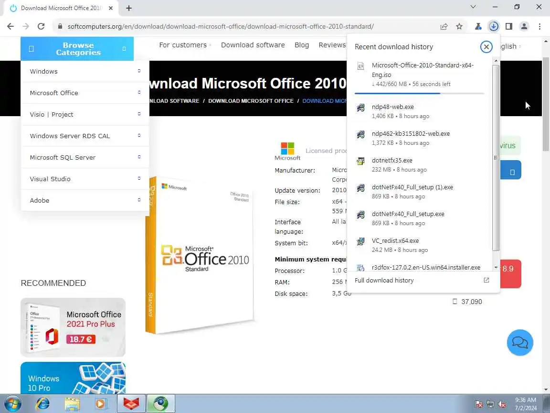Click the ndp48-web.exe file icon
This screenshot has width=550, height=413.
coord(360,108)
